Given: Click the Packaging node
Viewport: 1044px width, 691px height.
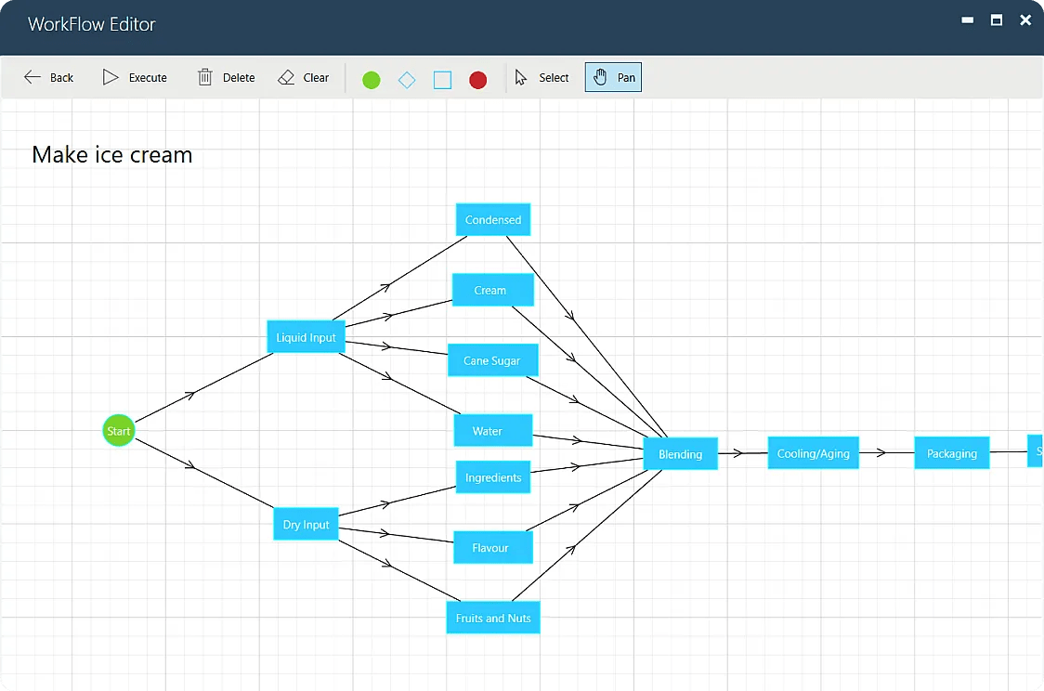Looking at the screenshot, I should coord(951,453).
